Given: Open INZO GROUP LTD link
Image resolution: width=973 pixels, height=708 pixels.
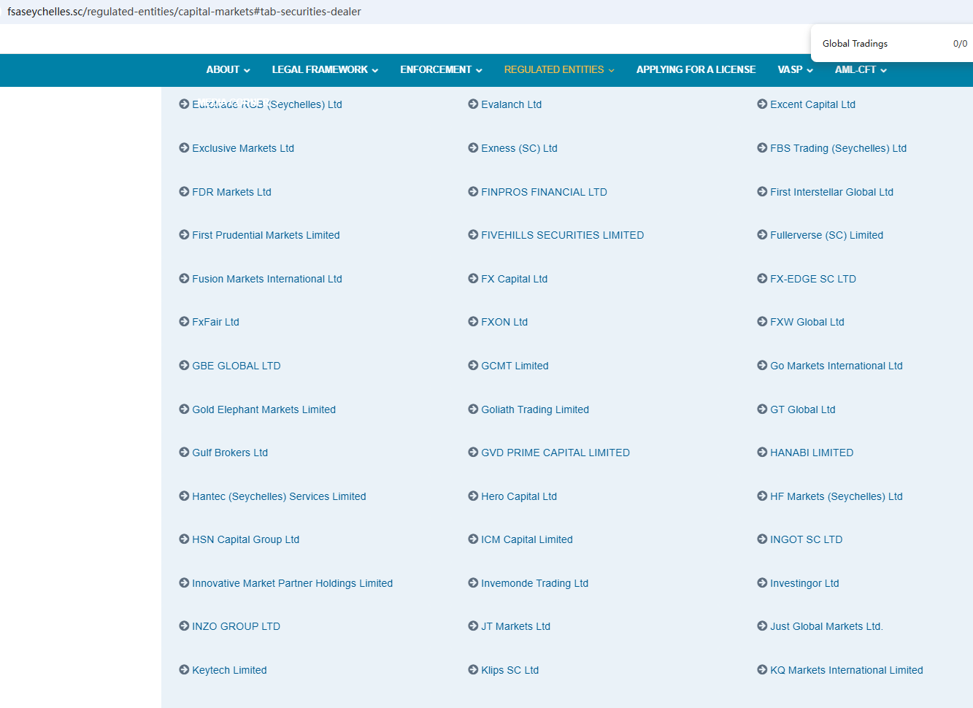Looking at the screenshot, I should click(x=236, y=626).
